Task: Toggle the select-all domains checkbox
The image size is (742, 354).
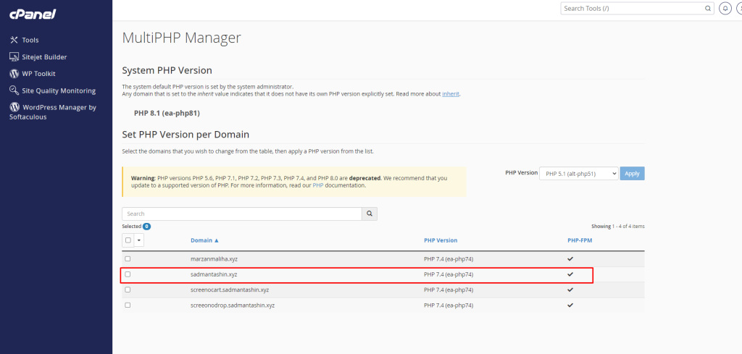Action: coord(128,240)
